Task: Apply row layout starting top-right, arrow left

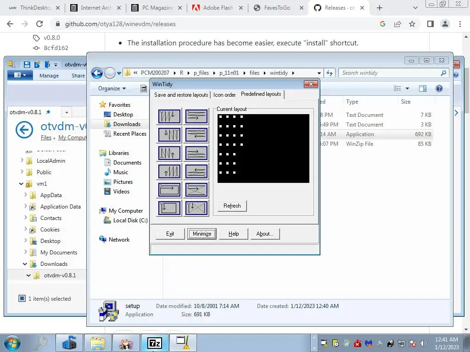Action: (196, 134)
